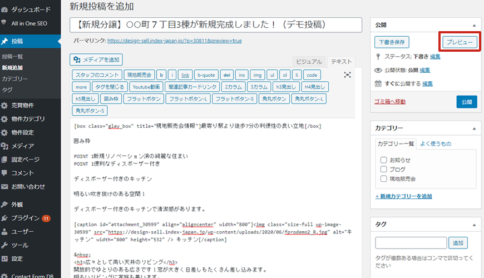This screenshot has width=484, height=278.
Task: Click the メディアを追加 add media button
Action: (96, 59)
